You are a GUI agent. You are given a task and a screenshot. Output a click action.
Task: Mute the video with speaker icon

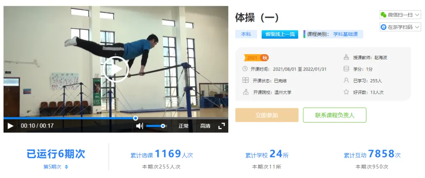(140, 126)
